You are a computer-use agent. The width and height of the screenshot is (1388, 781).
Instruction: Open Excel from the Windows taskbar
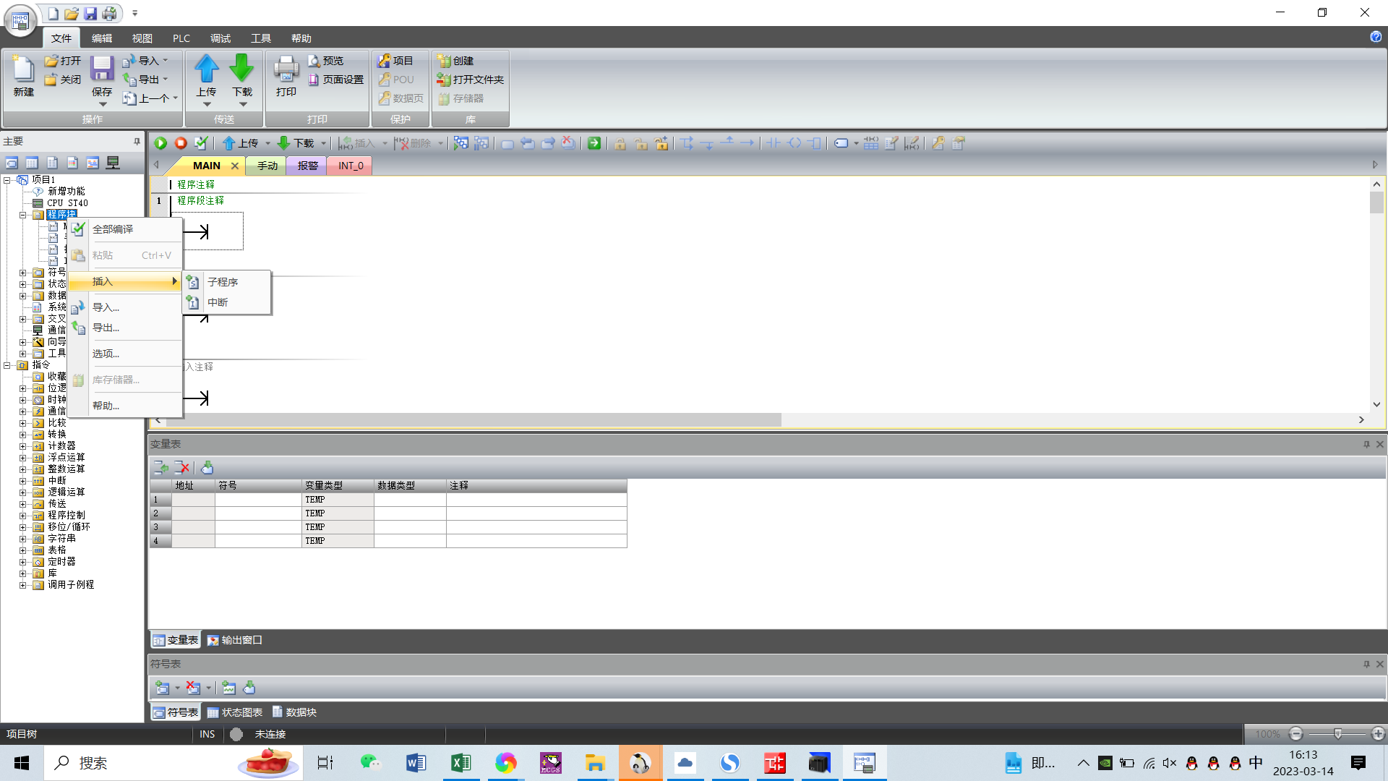[x=460, y=763]
